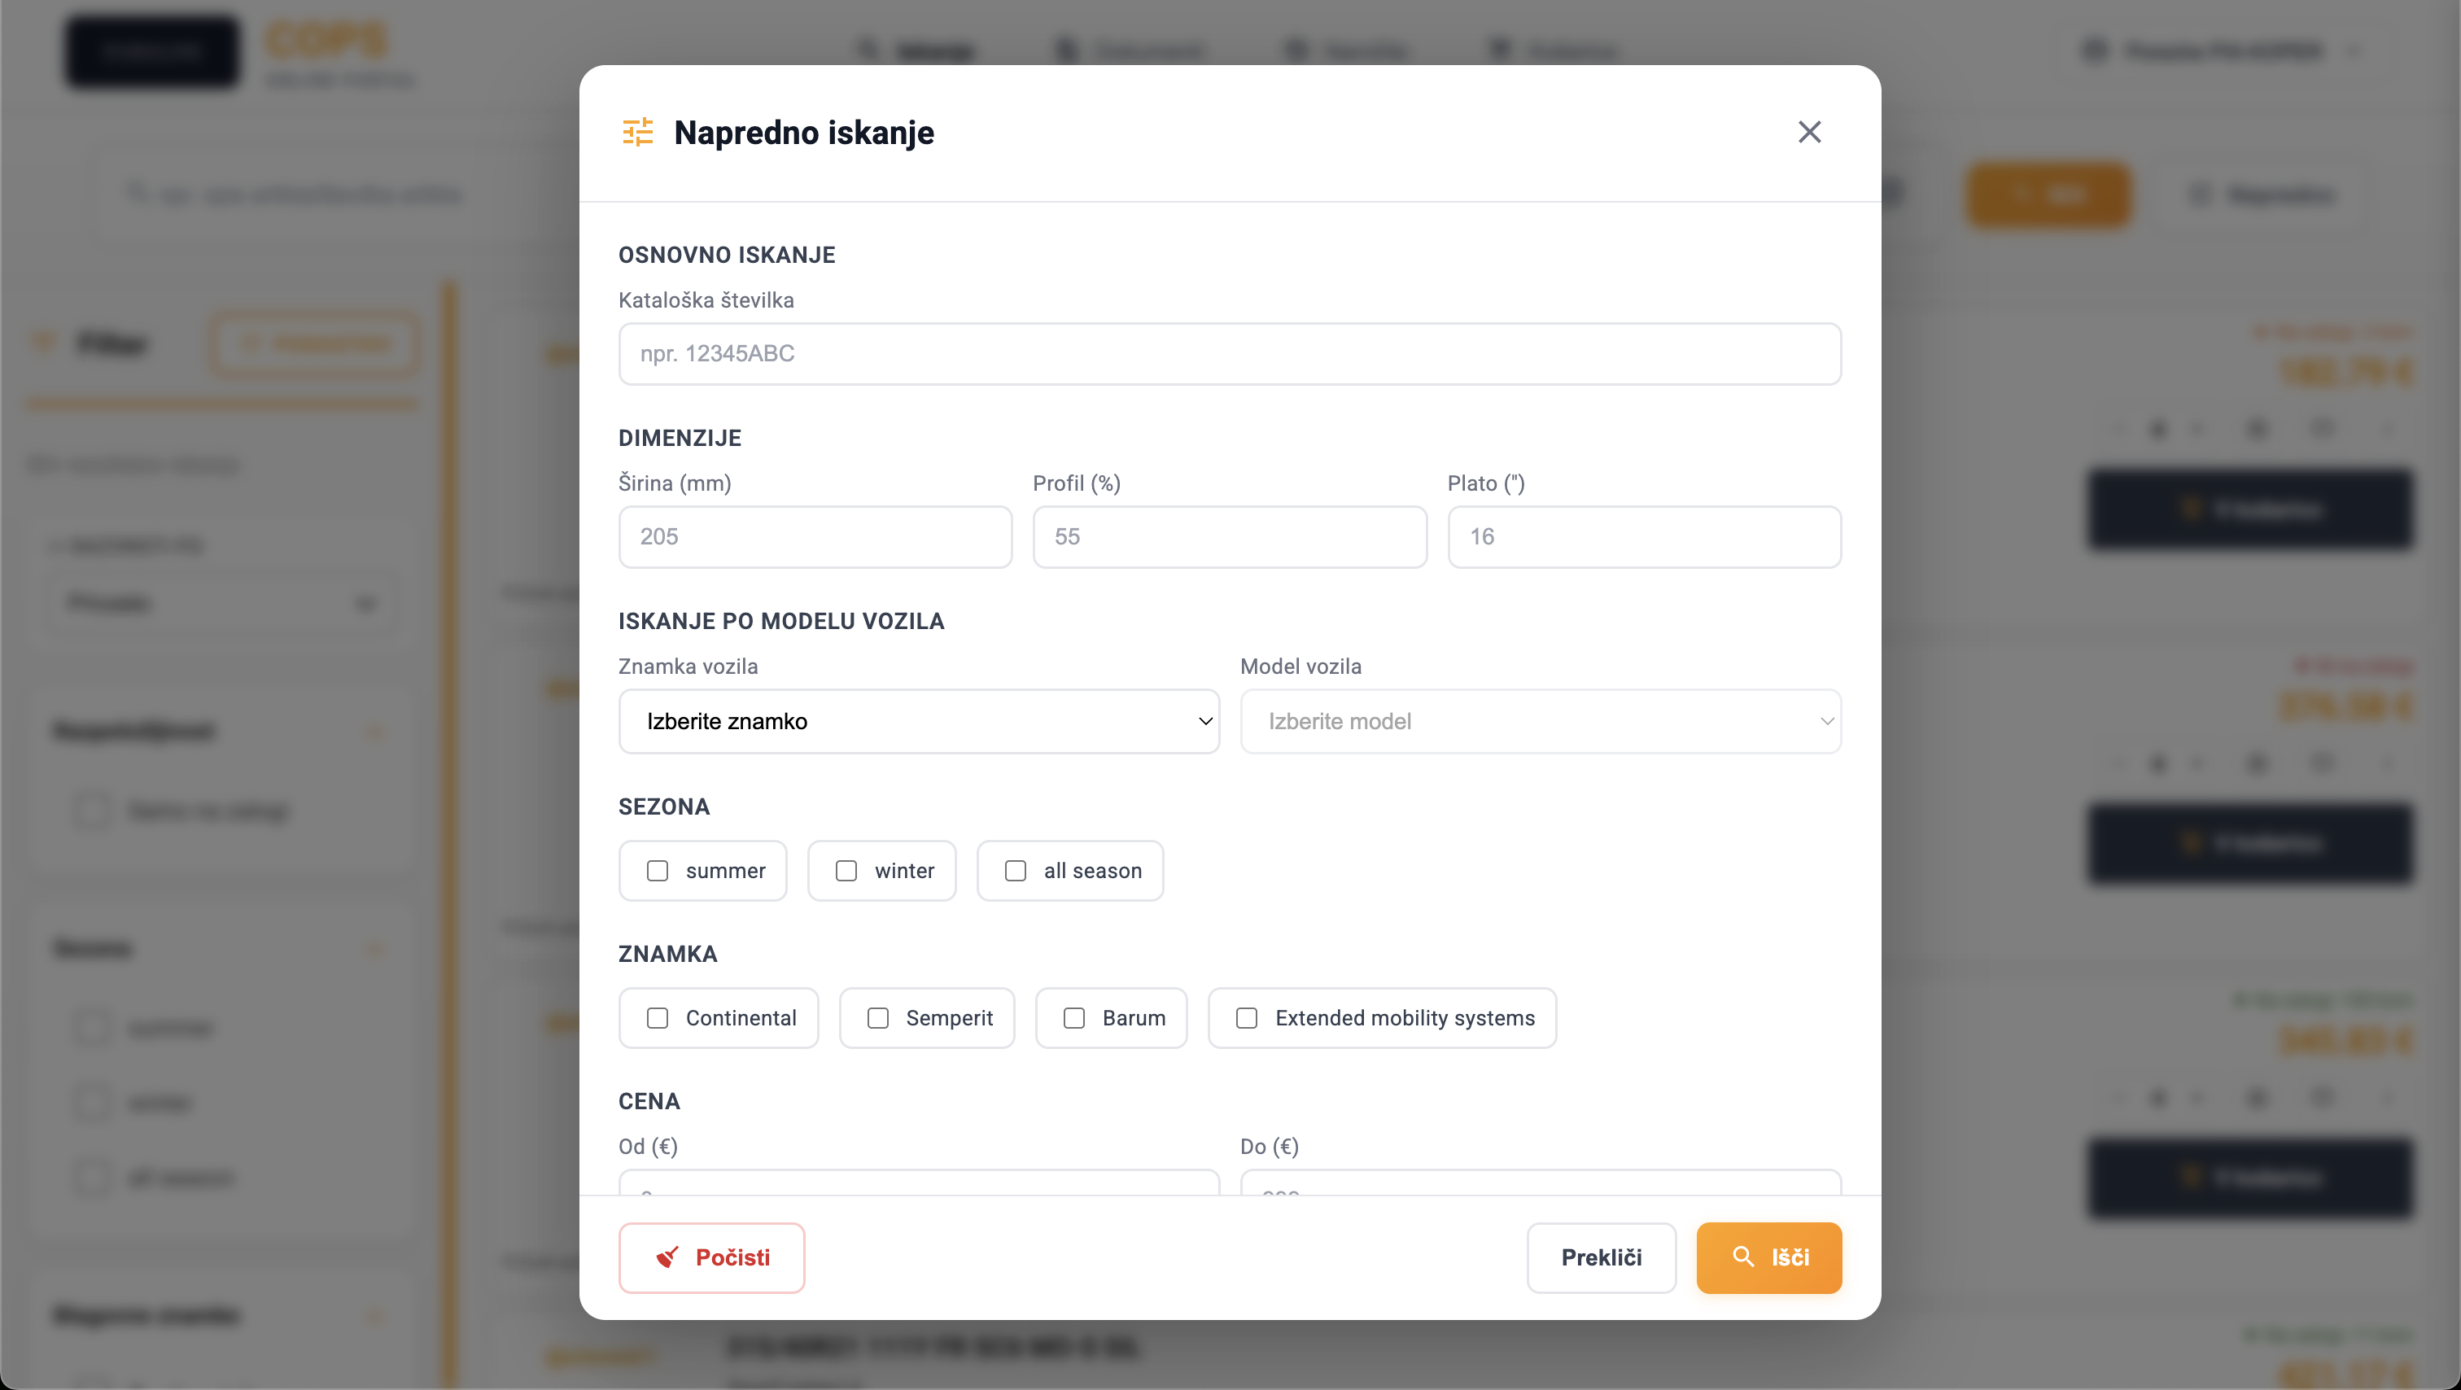
Task: Open the Model vozila dropdown
Action: click(1540, 721)
